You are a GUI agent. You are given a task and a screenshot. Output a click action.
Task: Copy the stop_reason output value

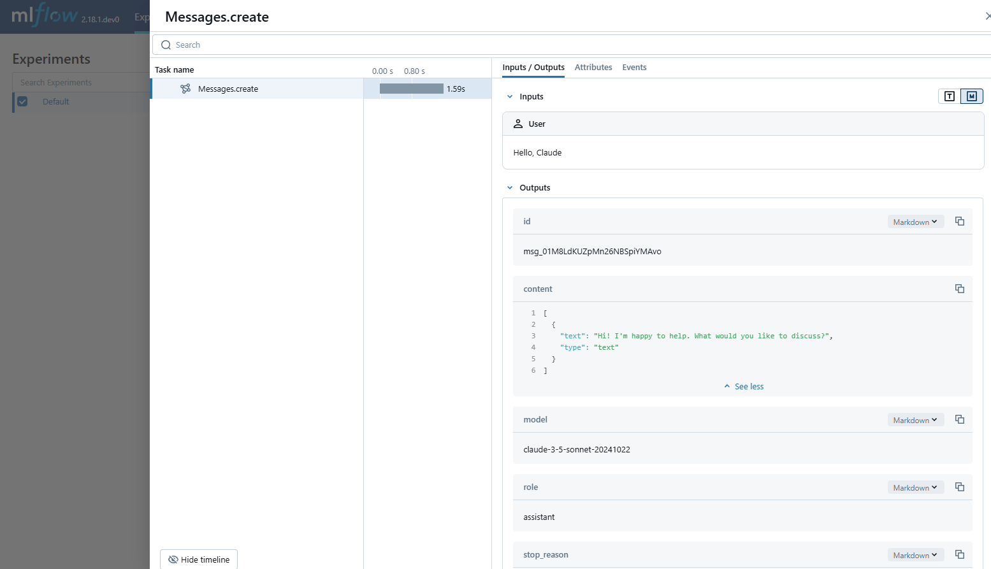pyautogui.click(x=960, y=554)
